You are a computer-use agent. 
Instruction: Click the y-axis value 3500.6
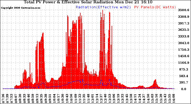click(x=184, y=10)
